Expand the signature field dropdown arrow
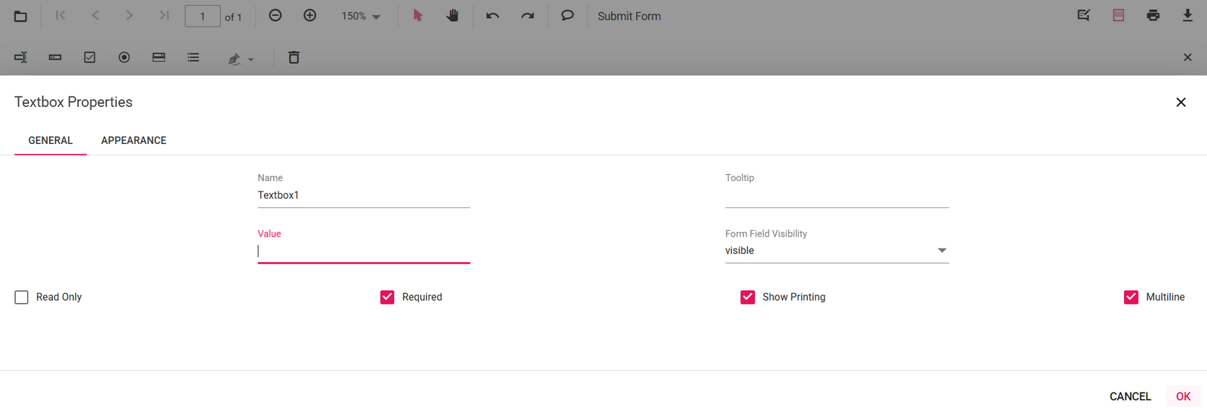Image resolution: width=1207 pixels, height=413 pixels. [251, 60]
